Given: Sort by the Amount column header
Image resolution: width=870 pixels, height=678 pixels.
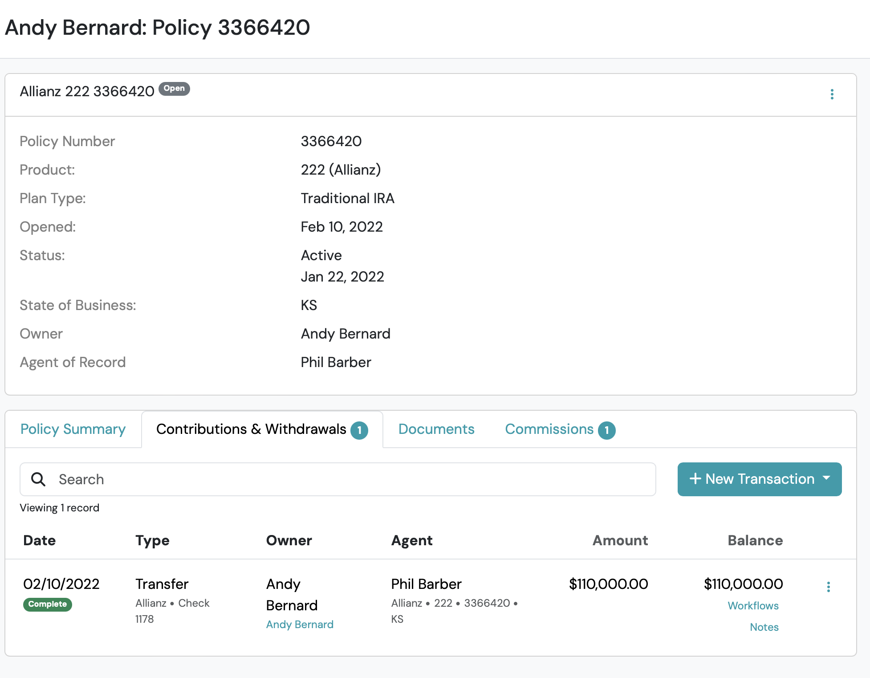Looking at the screenshot, I should click(620, 540).
